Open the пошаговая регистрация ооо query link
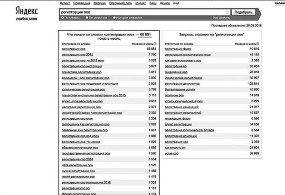Image resolution: width=285 pixels, height=195 pixels. [82, 72]
